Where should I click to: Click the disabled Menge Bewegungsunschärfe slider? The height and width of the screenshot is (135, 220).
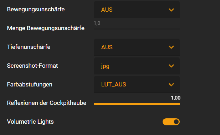coord(137,29)
